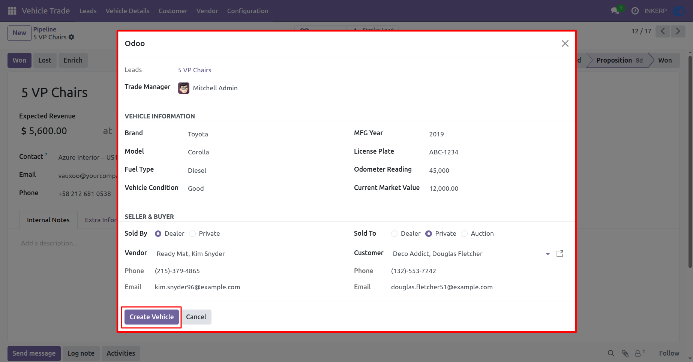This screenshot has width=693, height=362.
Task: Click Mitchell Admin avatar image
Action: 184,88
